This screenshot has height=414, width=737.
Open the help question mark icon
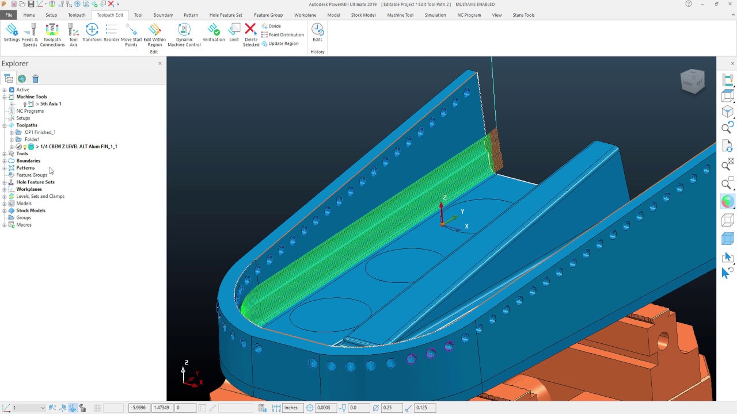[689, 4]
